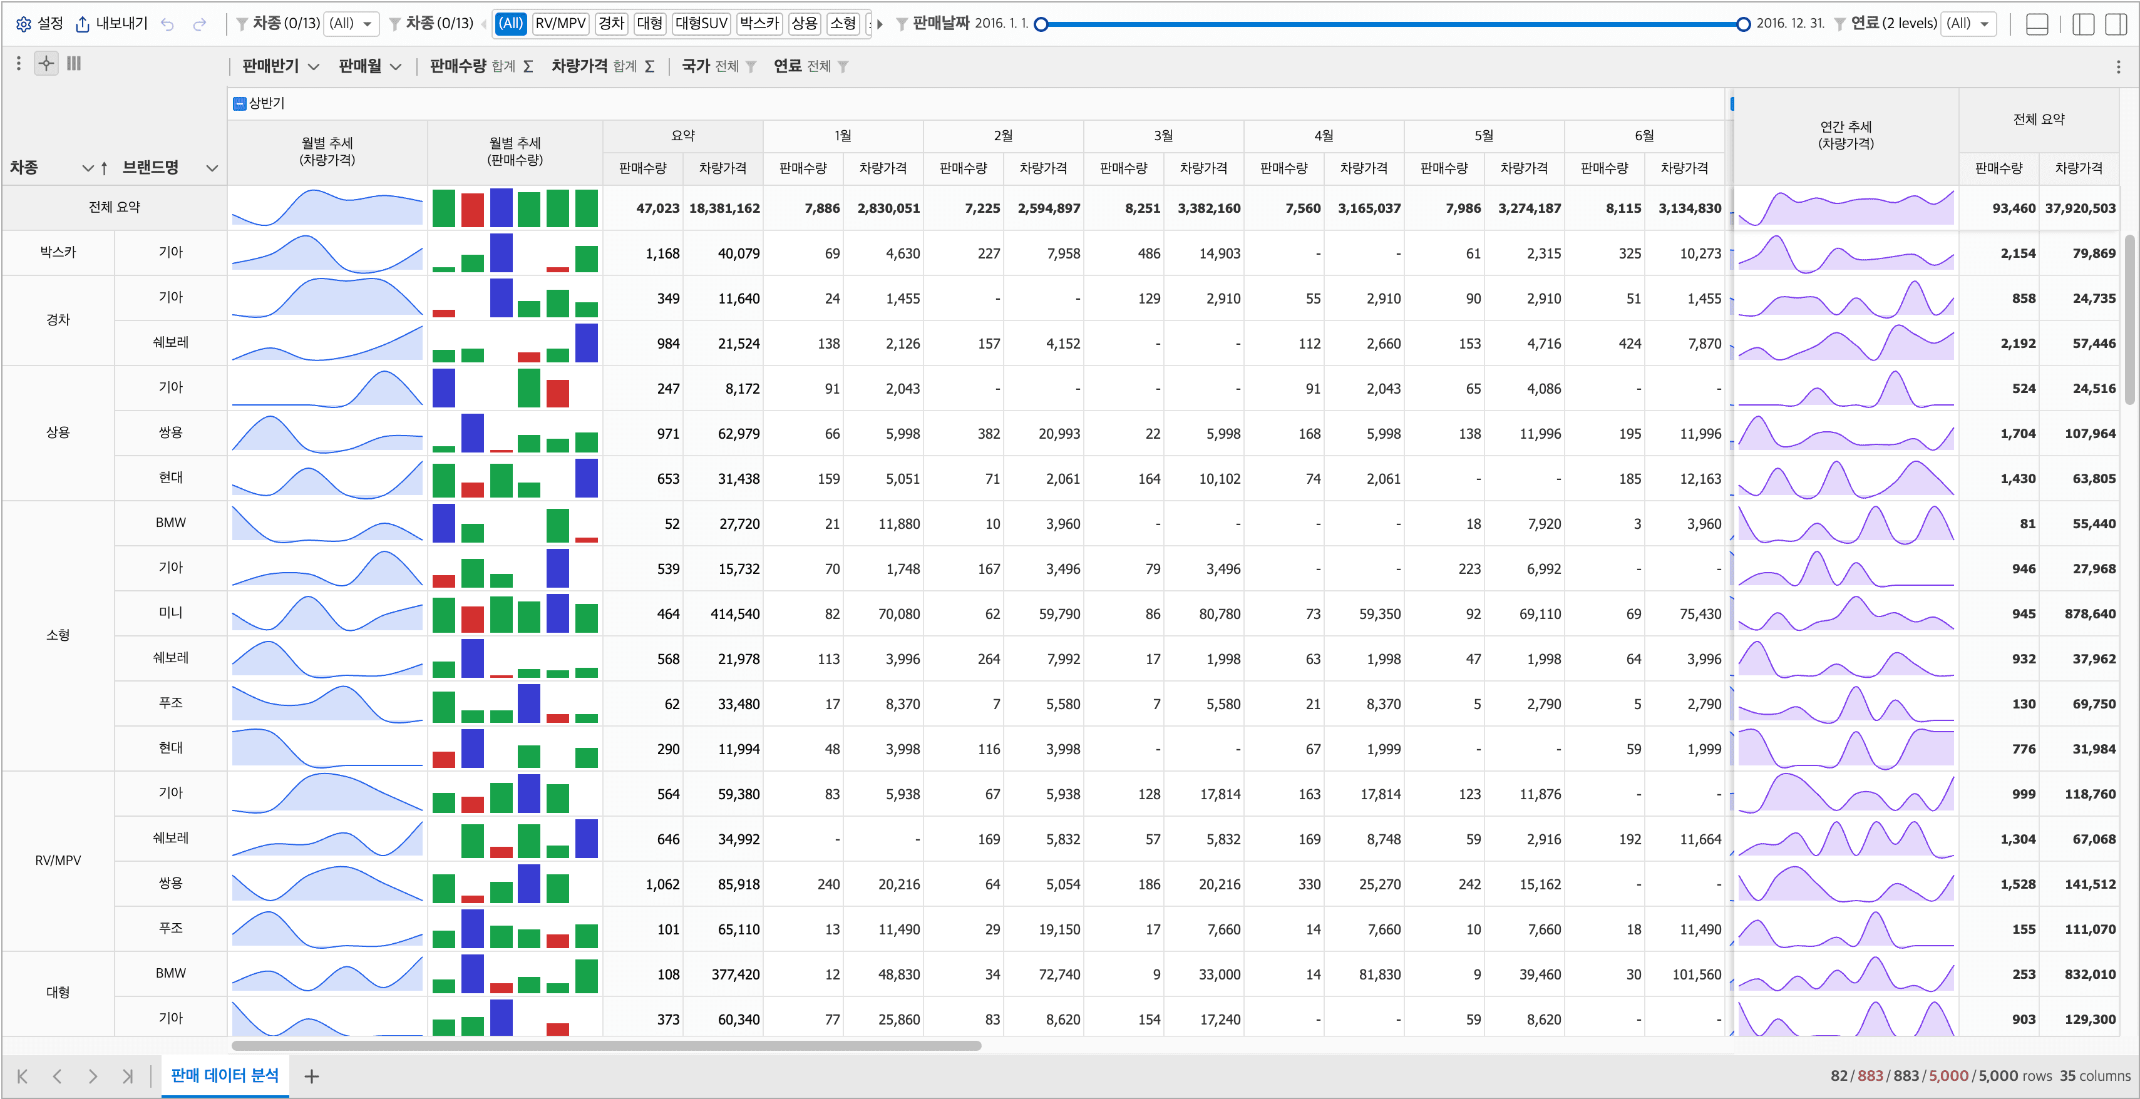Select the 3월 column header

point(1163,135)
